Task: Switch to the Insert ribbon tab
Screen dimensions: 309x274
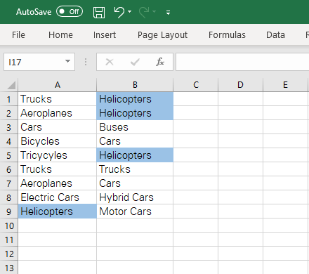Action: (x=105, y=35)
